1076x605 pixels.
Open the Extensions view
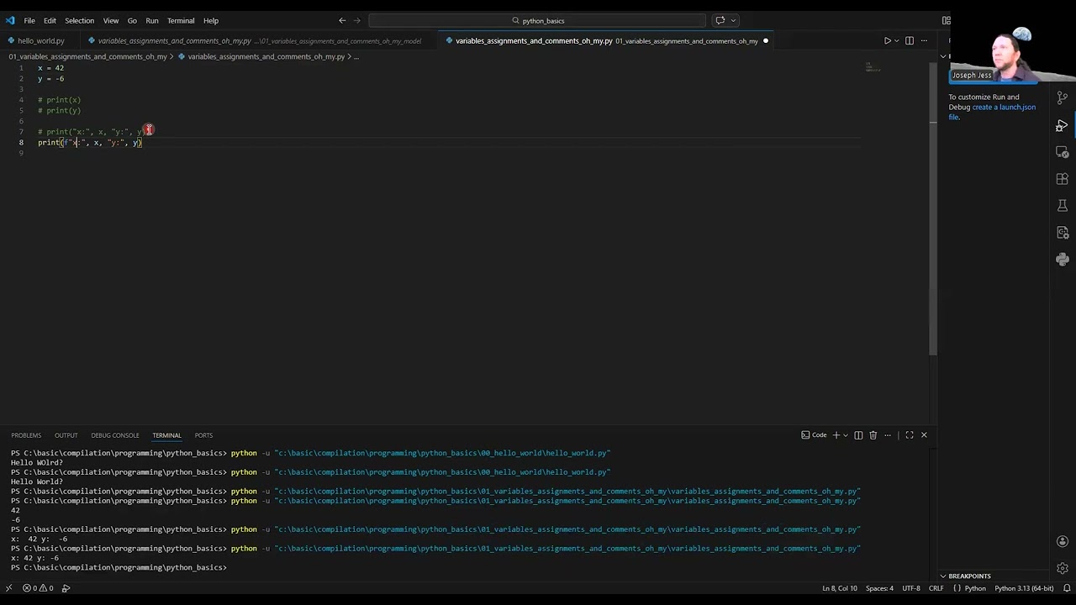pyautogui.click(x=1062, y=179)
